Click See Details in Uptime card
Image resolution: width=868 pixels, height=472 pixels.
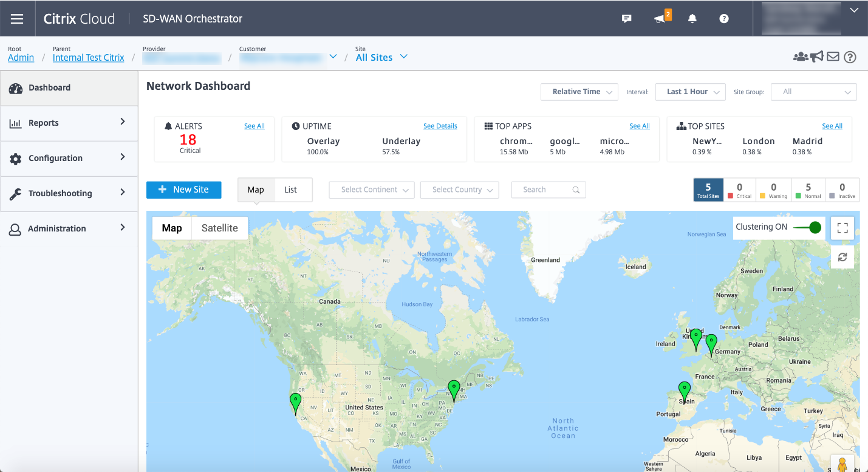click(x=440, y=126)
